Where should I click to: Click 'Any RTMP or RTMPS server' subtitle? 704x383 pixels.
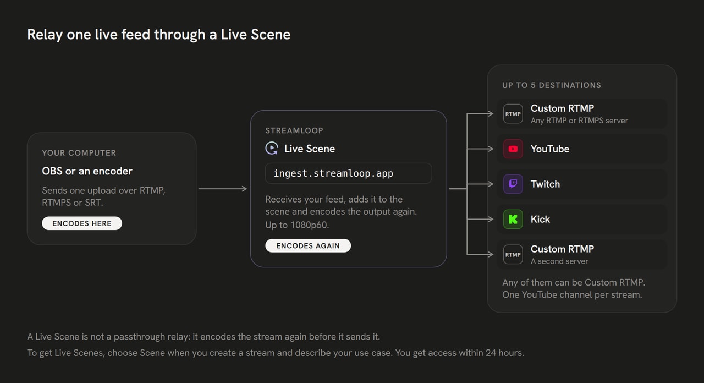coord(579,121)
